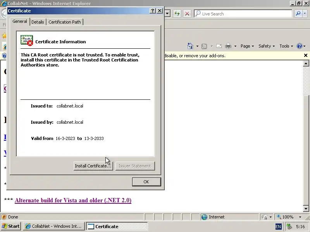Expand the Help dropdown arrow

pos(304,46)
